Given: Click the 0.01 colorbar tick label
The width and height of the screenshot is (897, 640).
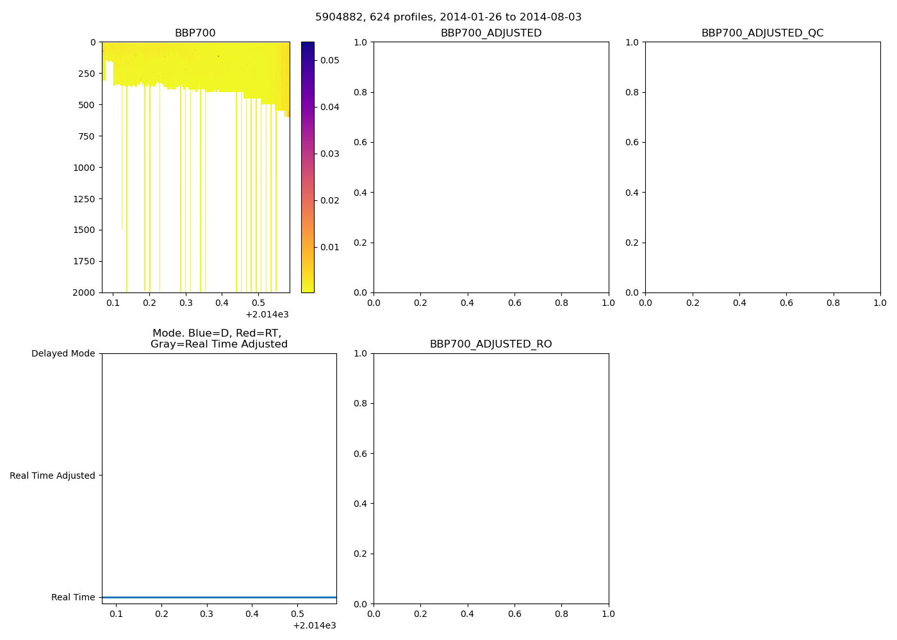Looking at the screenshot, I should coord(329,247).
